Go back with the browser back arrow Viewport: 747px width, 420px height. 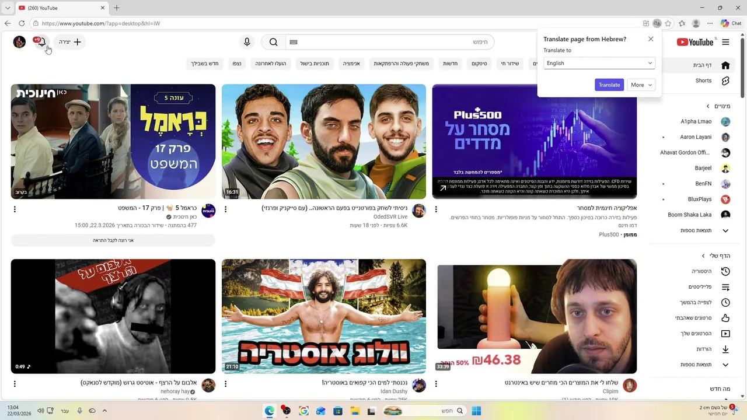pos(8,23)
